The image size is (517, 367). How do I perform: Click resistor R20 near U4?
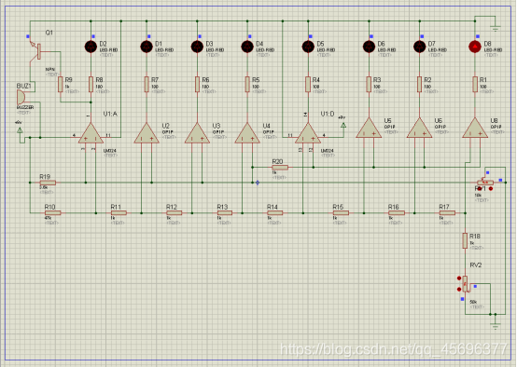pyautogui.click(x=280, y=168)
